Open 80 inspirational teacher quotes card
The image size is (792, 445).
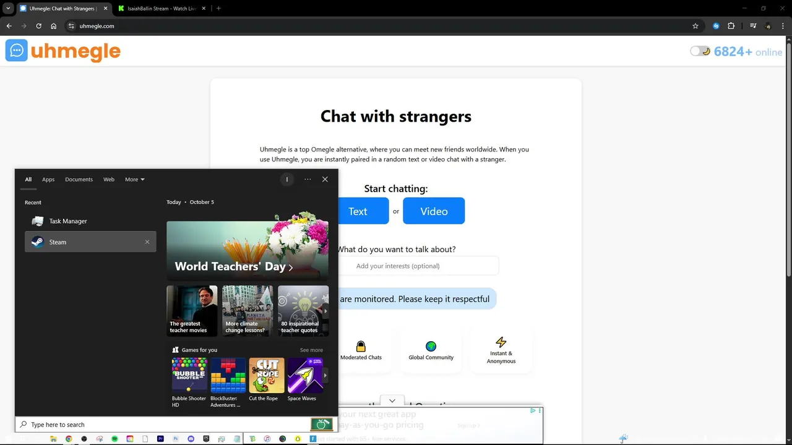[303, 311]
